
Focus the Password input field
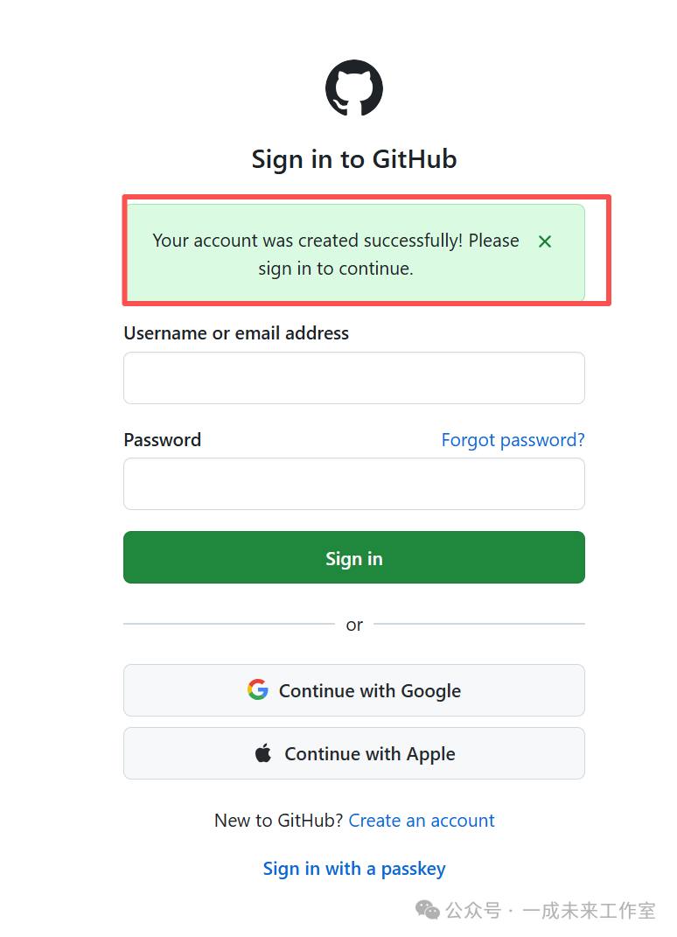pos(354,484)
